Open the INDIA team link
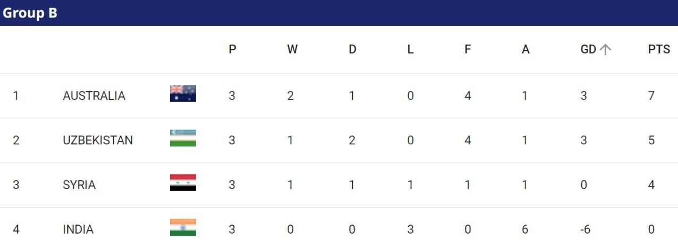Viewport: 678px width, 249px height. tap(78, 229)
